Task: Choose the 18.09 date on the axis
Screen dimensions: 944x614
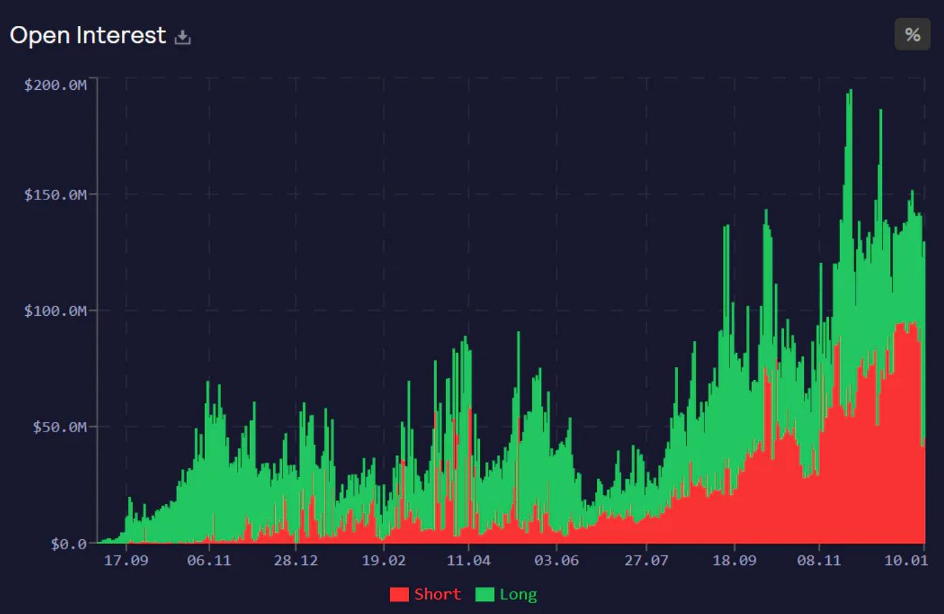Action: 734,560
